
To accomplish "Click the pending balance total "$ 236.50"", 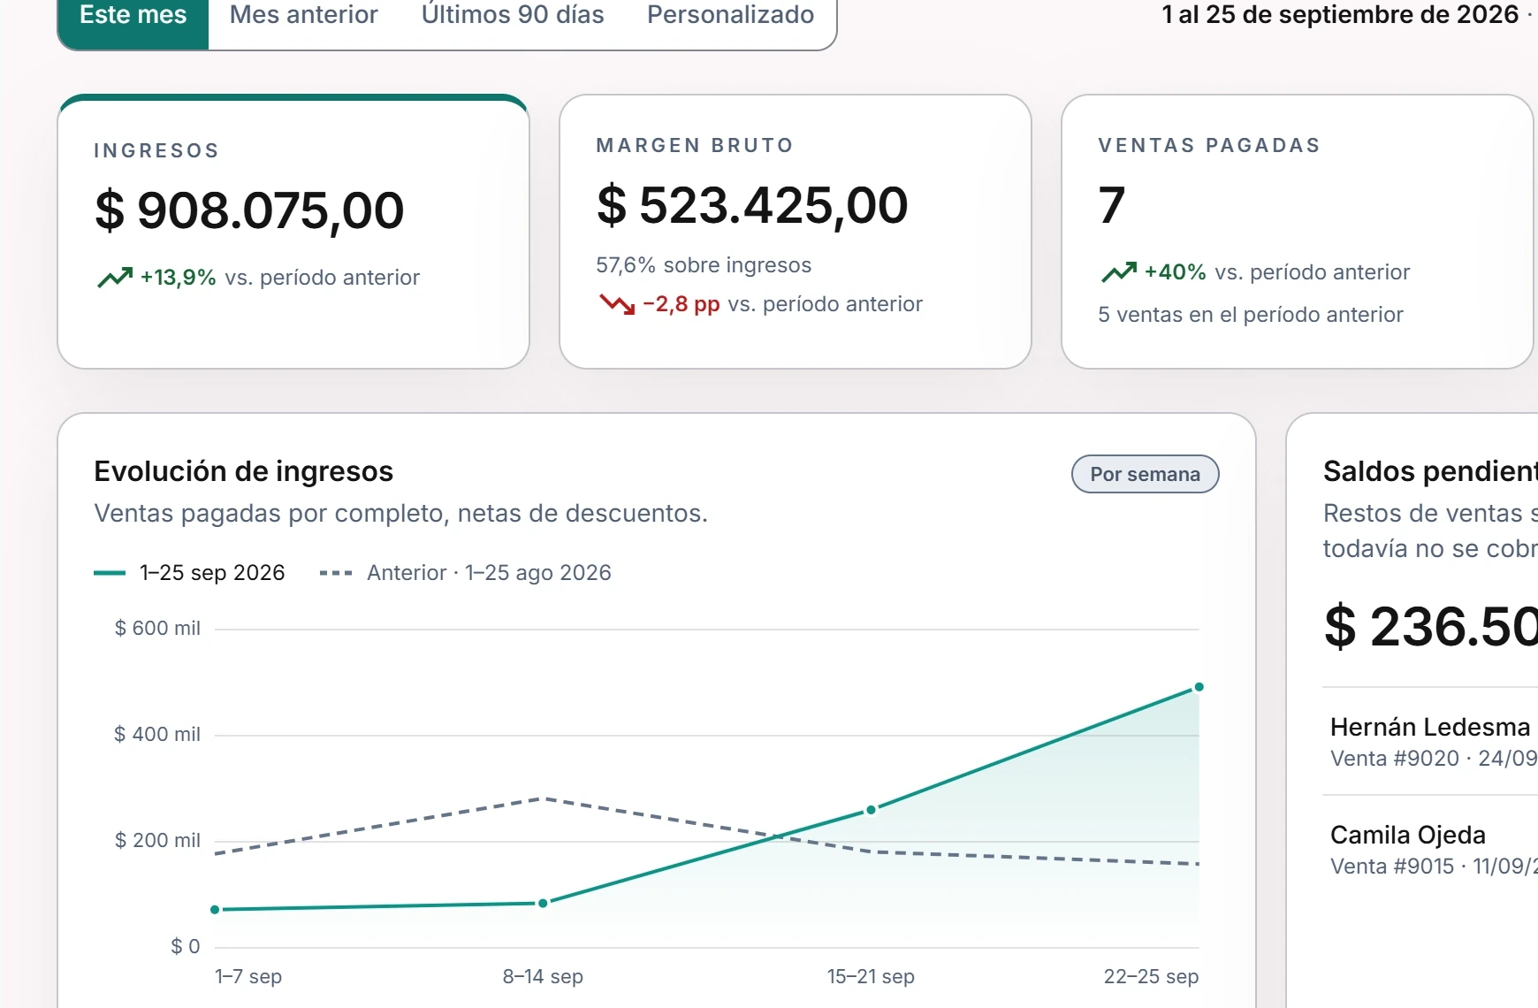I will coord(1431,627).
